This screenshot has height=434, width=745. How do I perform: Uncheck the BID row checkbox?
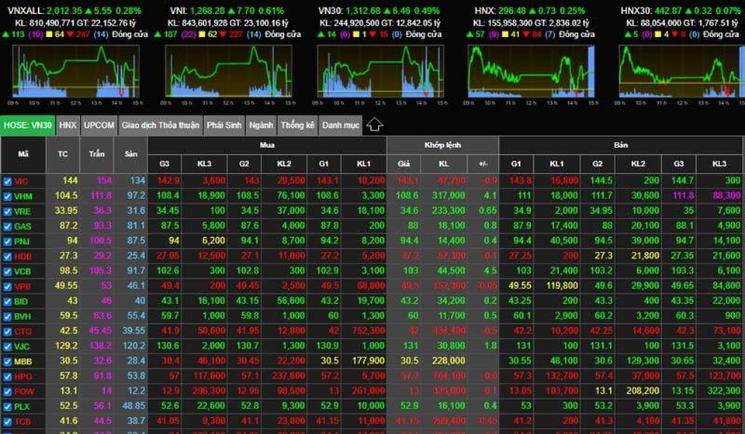click(7, 301)
